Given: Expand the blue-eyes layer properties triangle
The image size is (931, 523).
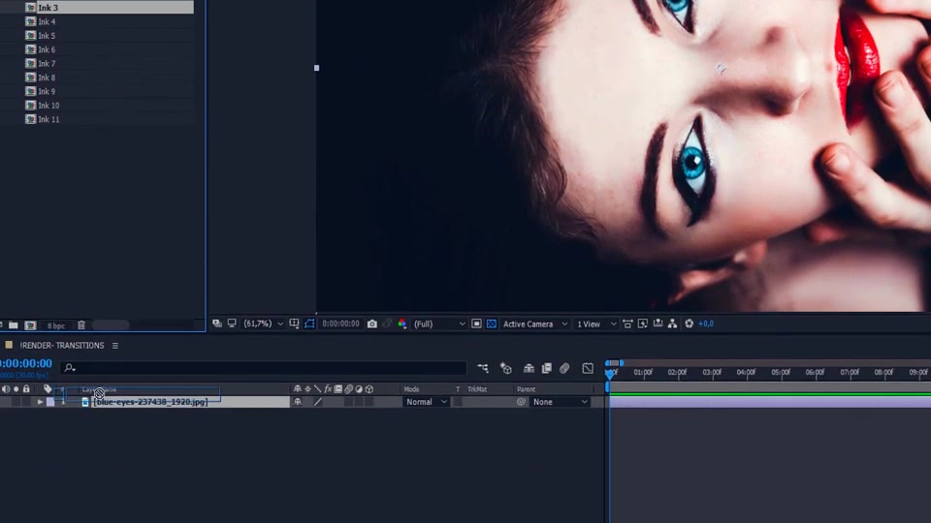Looking at the screenshot, I should pyautogui.click(x=40, y=402).
